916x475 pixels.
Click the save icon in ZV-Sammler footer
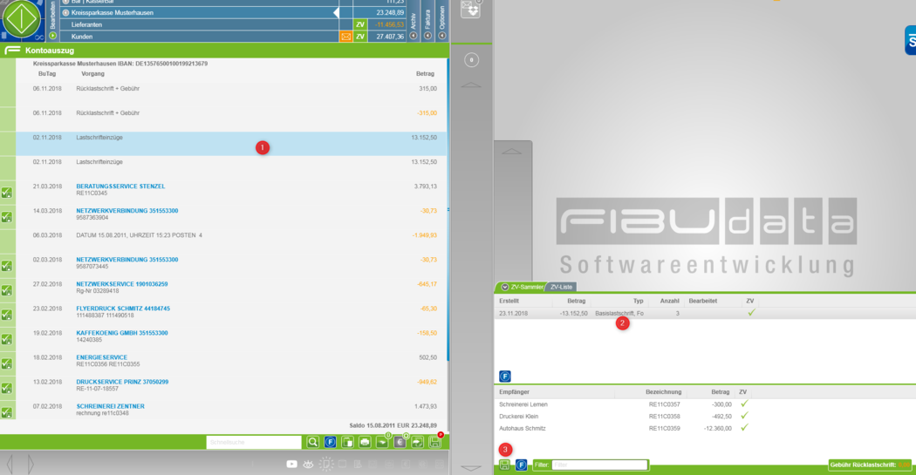point(505,465)
